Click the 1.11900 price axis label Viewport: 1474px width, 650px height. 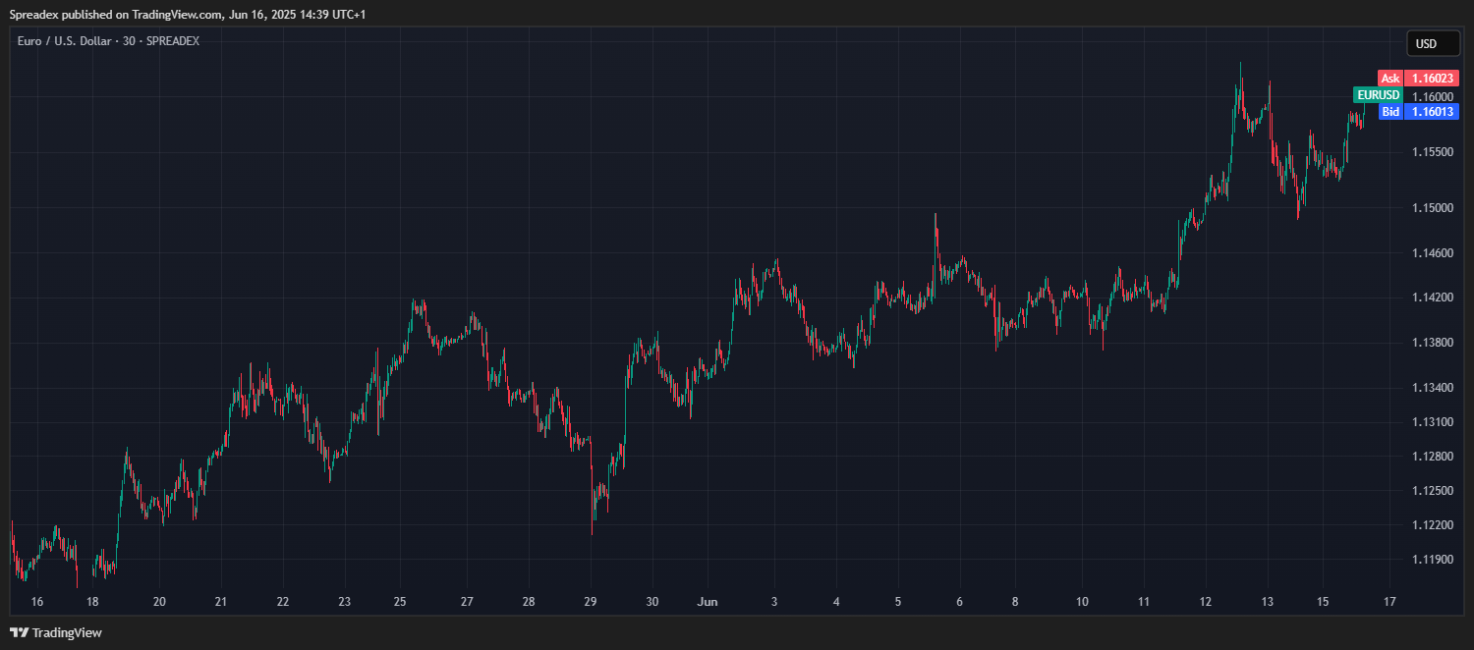1433,560
